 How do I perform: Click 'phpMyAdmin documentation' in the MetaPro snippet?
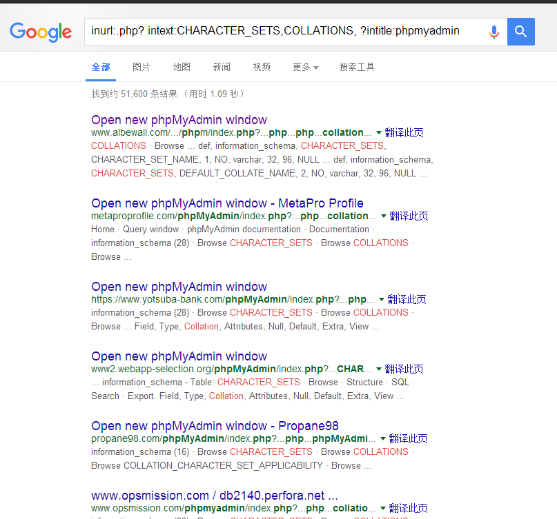point(244,229)
